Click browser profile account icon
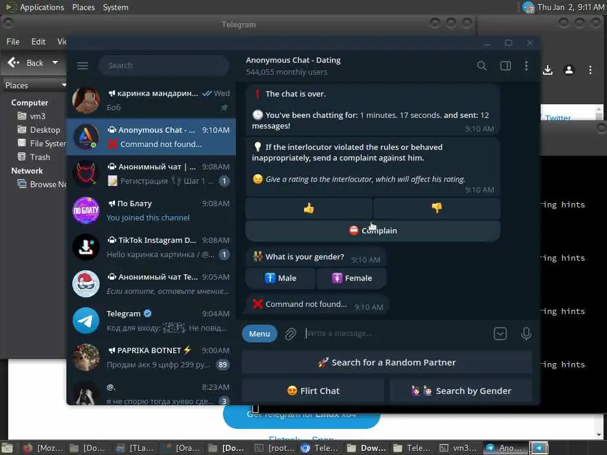Viewport: 607px width, 455px height. click(x=568, y=70)
